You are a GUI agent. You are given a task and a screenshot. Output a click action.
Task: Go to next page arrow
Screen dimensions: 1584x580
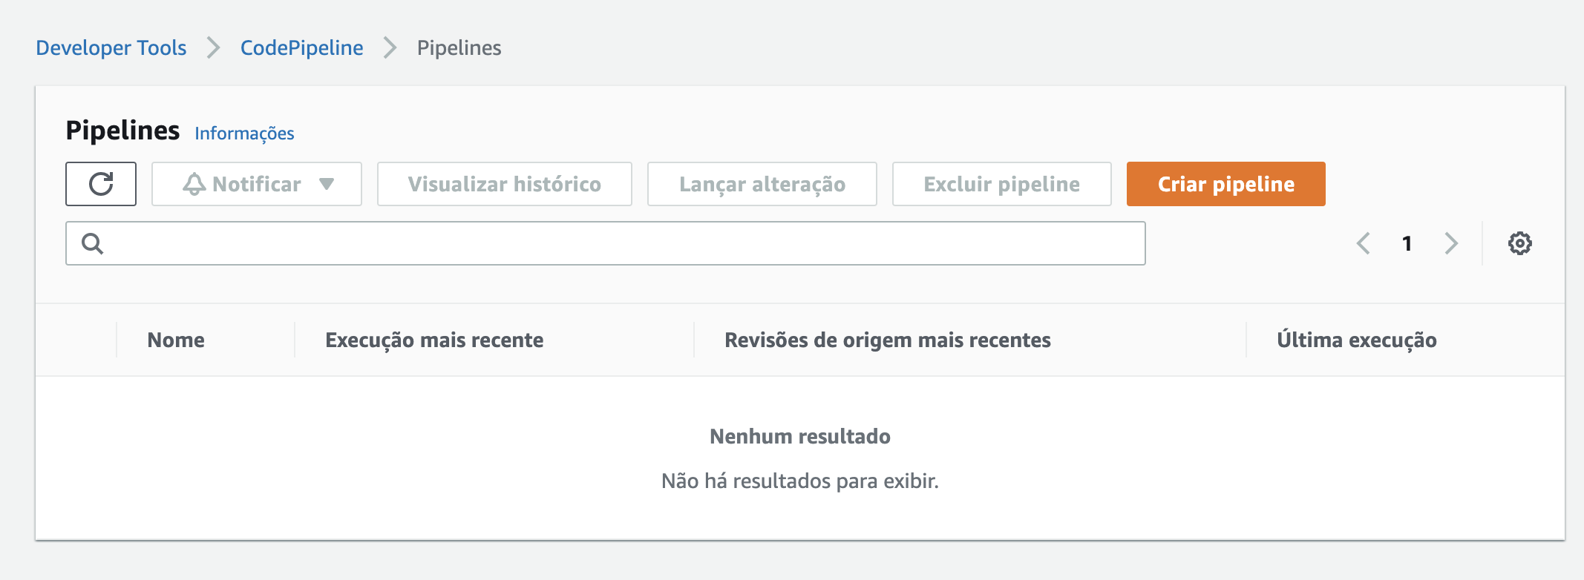point(1451,243)
